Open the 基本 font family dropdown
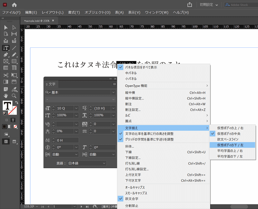This screenshot has width=258, height=209. (114, 92)
